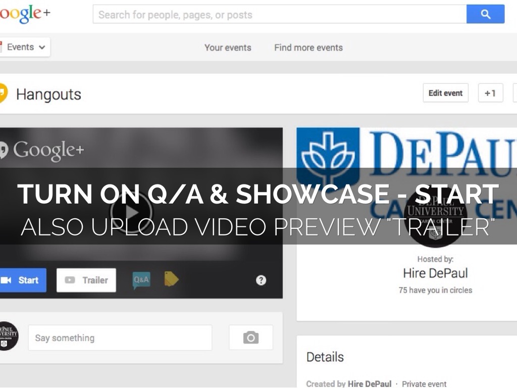Switch to Your events tab
Image resolution: width=517 pixels, height=388 pixels.
pos(228,47)
